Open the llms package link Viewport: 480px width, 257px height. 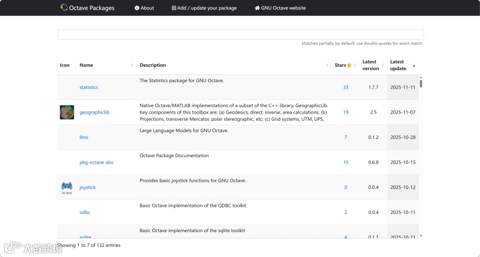point(84,137)
